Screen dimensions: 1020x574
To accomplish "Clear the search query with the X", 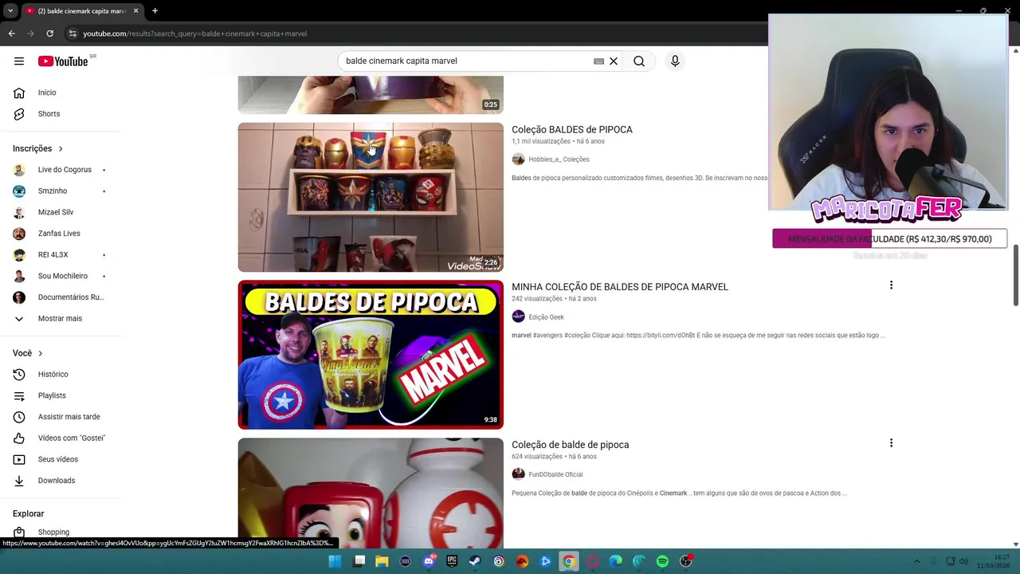I will [x=614, y=61].
